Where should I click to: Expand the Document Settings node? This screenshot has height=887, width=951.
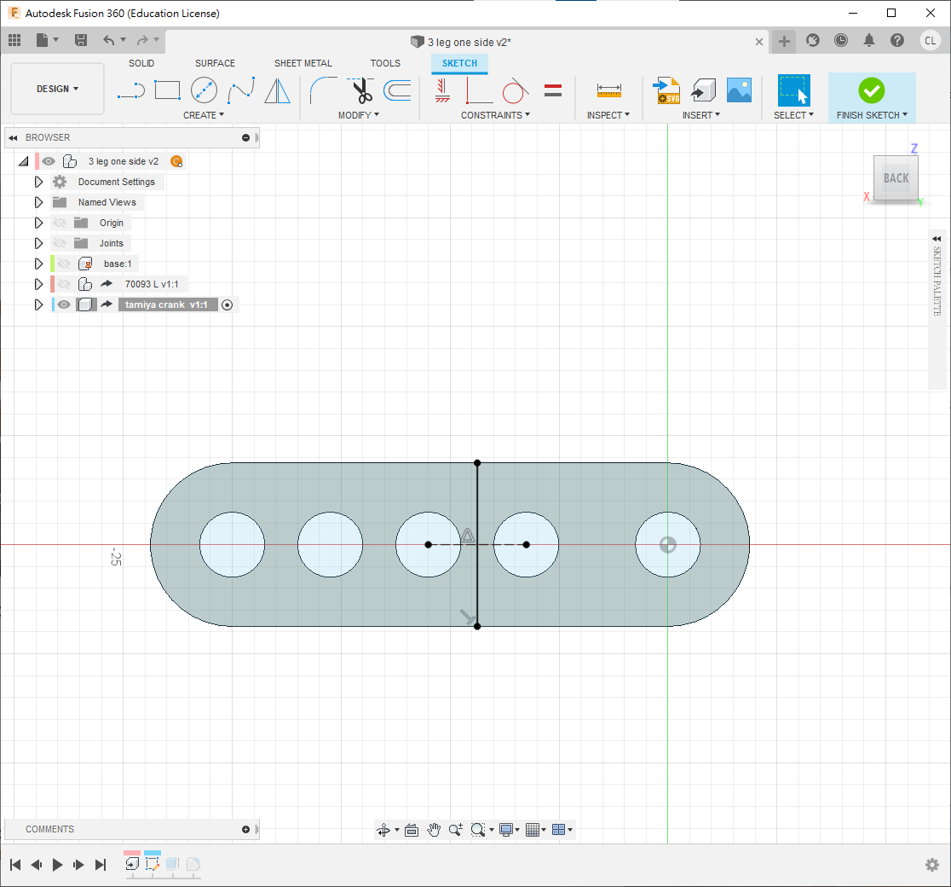coord(38,182)
